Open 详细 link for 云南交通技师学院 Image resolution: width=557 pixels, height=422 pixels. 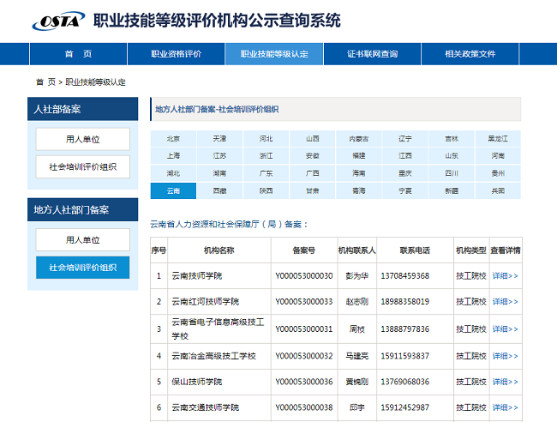(505, 408)
